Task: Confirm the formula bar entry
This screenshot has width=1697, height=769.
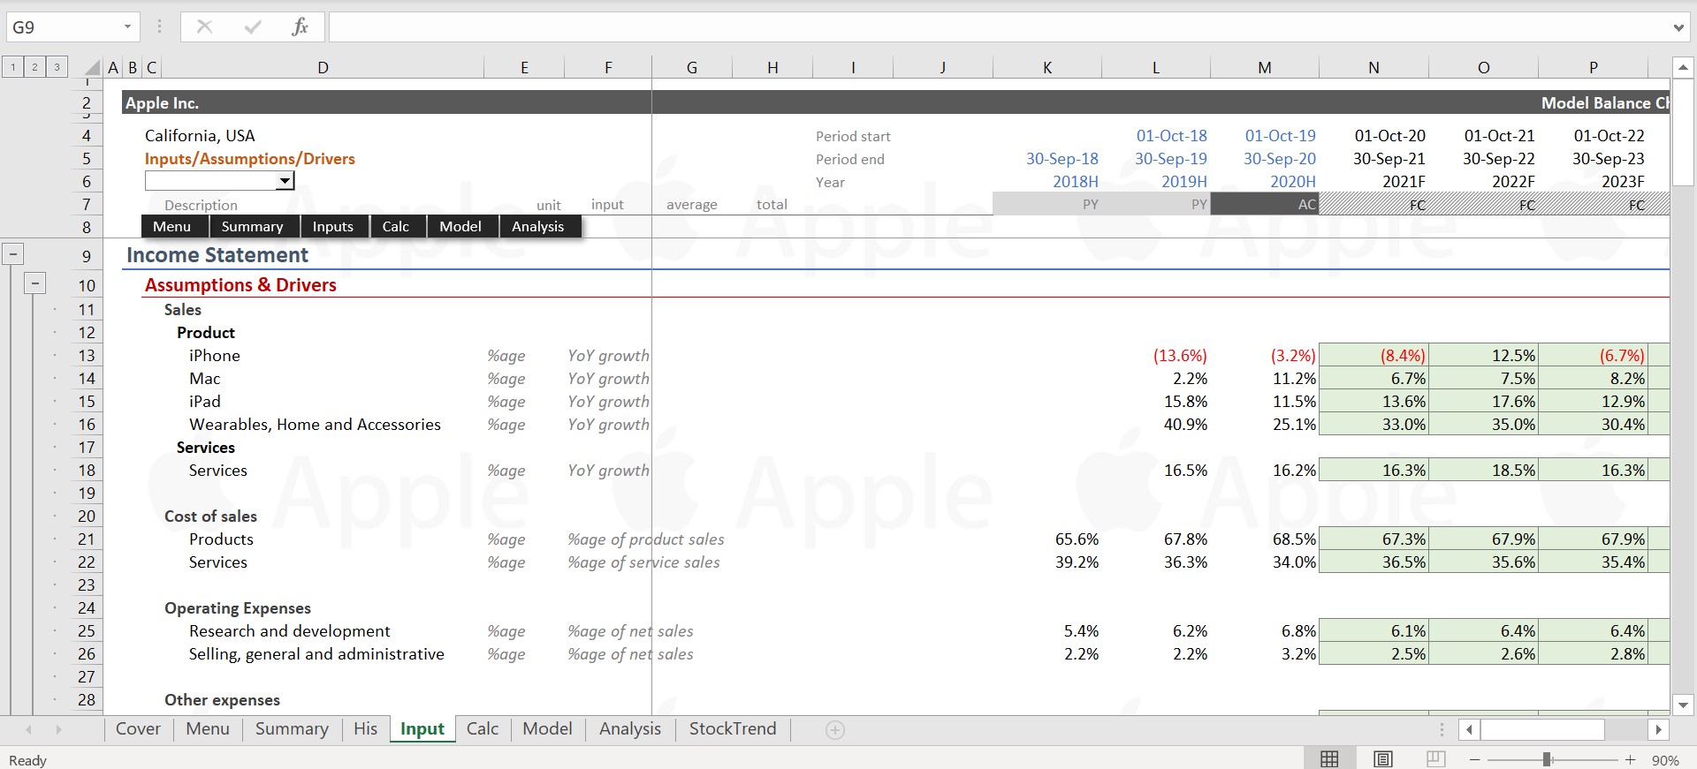Action: pyautogui.click(x=253, y=26)
